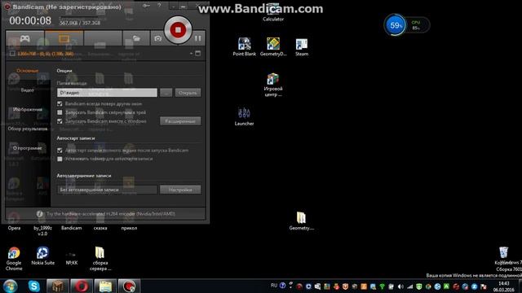Click the 'Без автозавершения записи' field
The image size is (522, 293).
point(107,190)
